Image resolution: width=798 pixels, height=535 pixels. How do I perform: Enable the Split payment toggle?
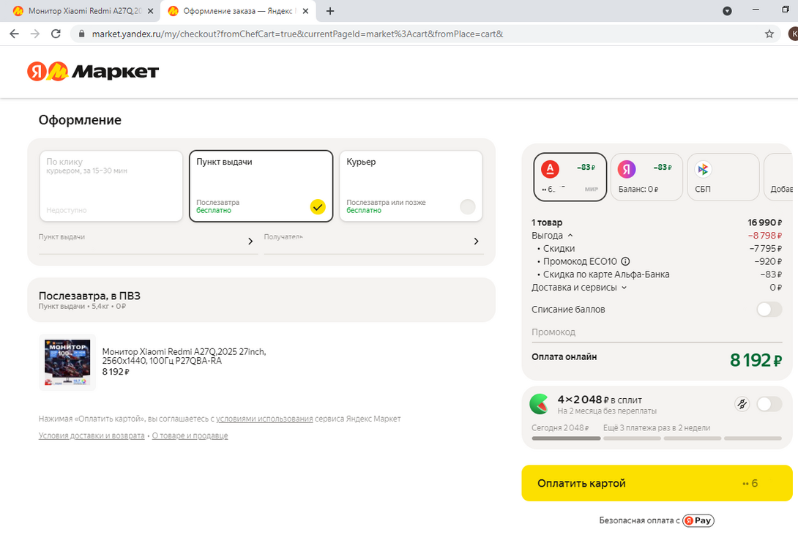click(x=769, y=404)
